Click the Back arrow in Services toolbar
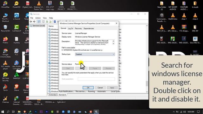 pyautogui.click(x=31, y=22)
